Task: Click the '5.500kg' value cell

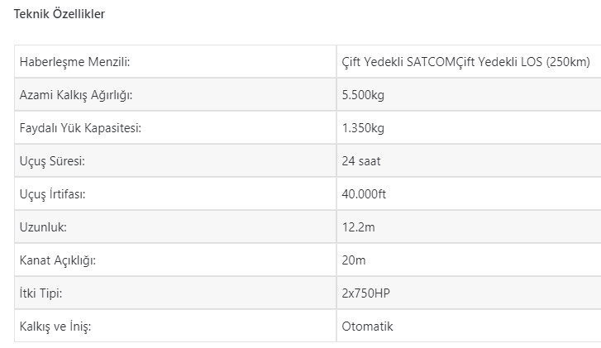Action: point(363,95)
